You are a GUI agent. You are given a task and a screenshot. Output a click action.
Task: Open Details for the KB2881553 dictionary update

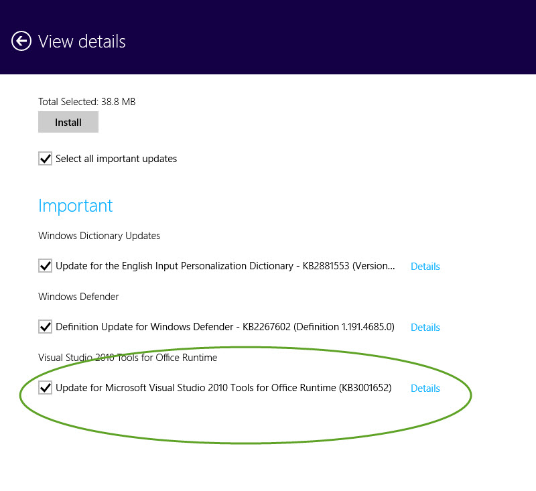425,267
